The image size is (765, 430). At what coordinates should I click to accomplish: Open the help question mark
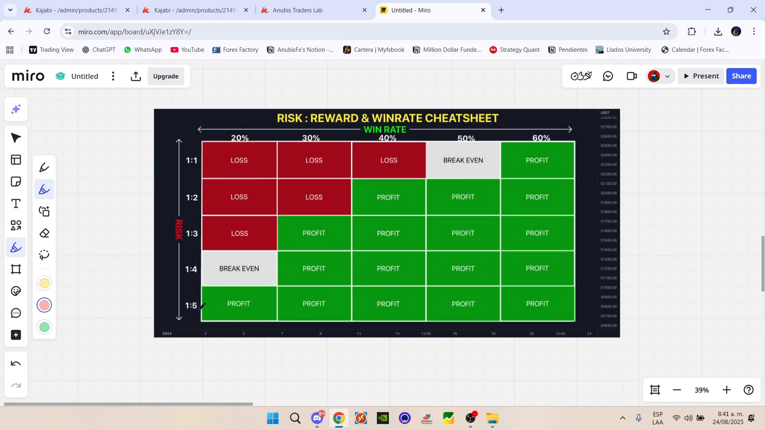click(x=749, y=390)
